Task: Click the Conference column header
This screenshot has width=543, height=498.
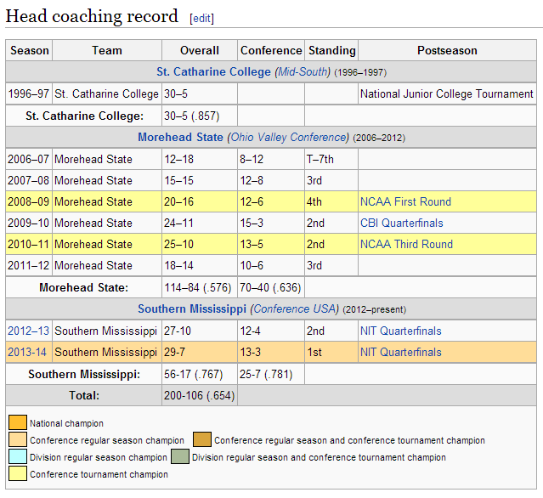Action: pos(271,50)
